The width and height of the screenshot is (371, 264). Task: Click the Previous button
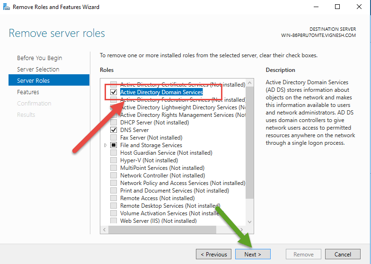(x=213, y=254)
